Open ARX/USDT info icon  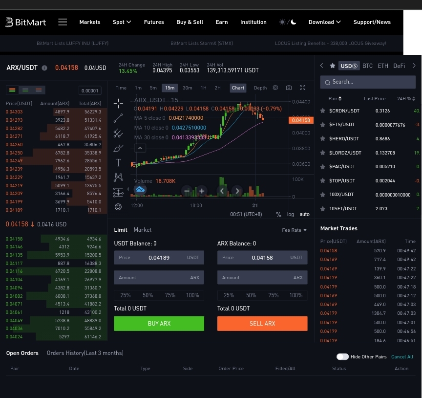(44, 68)
